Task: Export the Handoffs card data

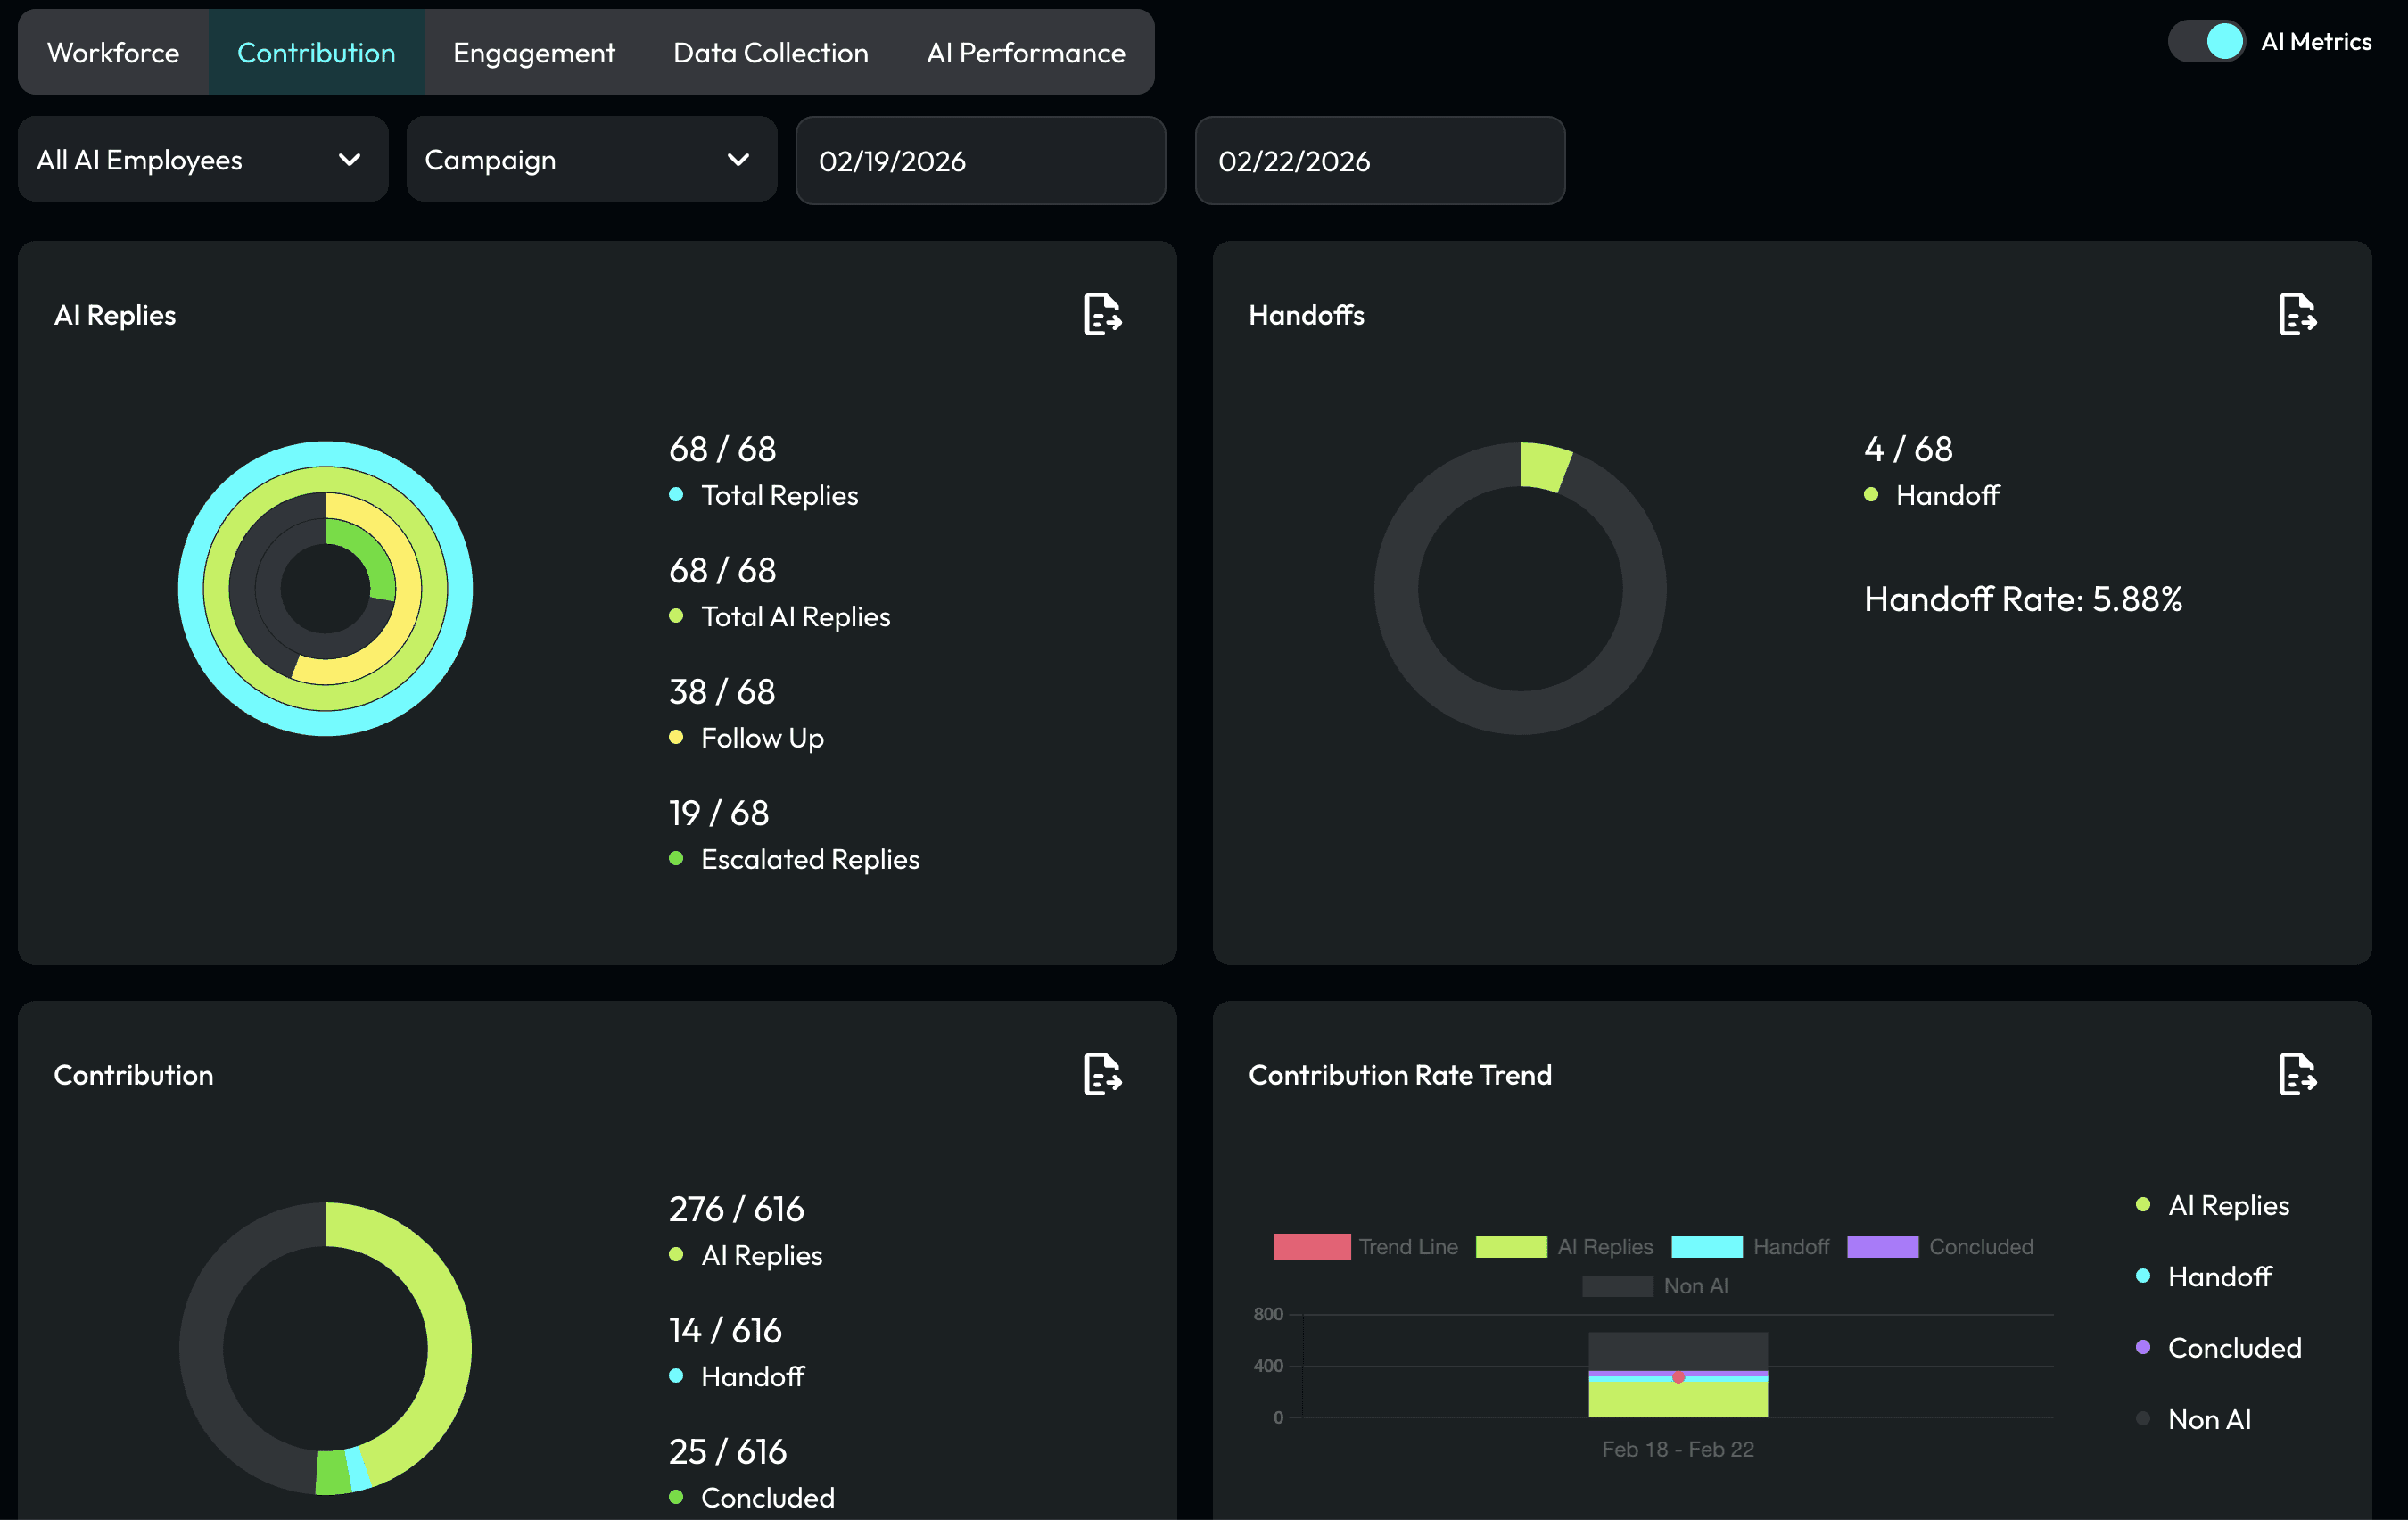Action: (2297, 314)
